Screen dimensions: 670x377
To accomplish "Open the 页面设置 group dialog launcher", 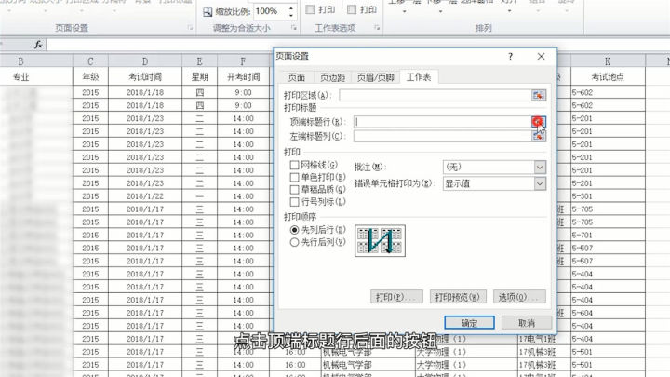I will coord(190,28).
